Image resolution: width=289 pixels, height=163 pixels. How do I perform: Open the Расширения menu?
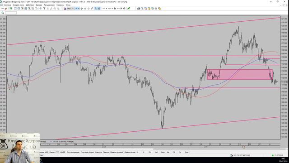coord(49,5)
